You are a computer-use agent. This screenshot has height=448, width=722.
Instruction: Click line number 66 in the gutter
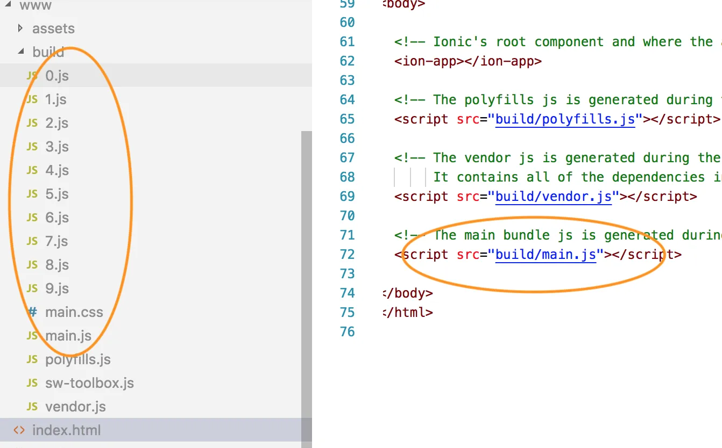[x=348, y=138]
